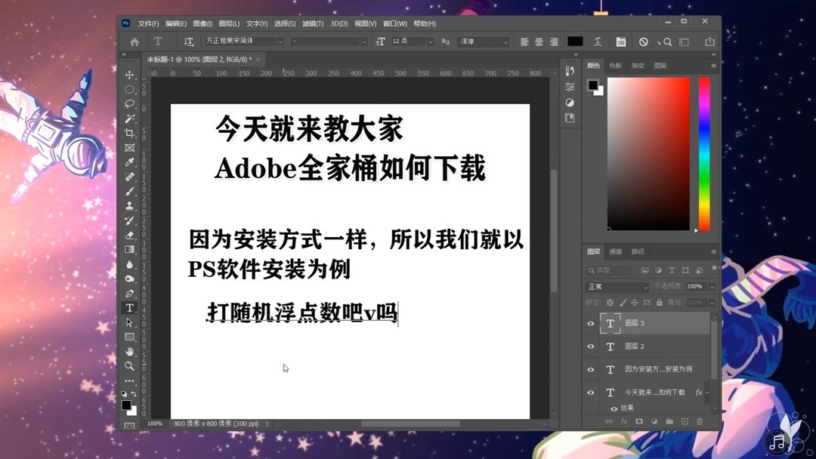Hide the 图层 3 text layer
Screen dimensions: 816x459
(590, 323)
